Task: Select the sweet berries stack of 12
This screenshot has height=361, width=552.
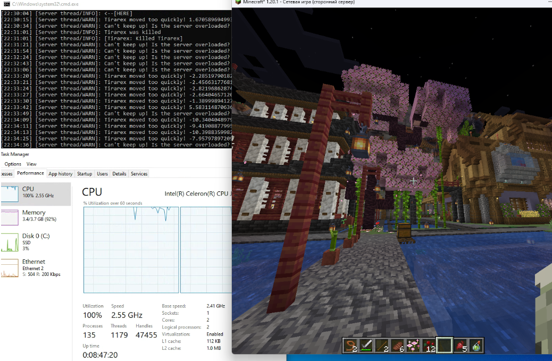Action: pos(429,346)
